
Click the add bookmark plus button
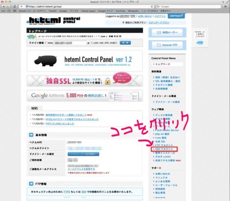21,7
